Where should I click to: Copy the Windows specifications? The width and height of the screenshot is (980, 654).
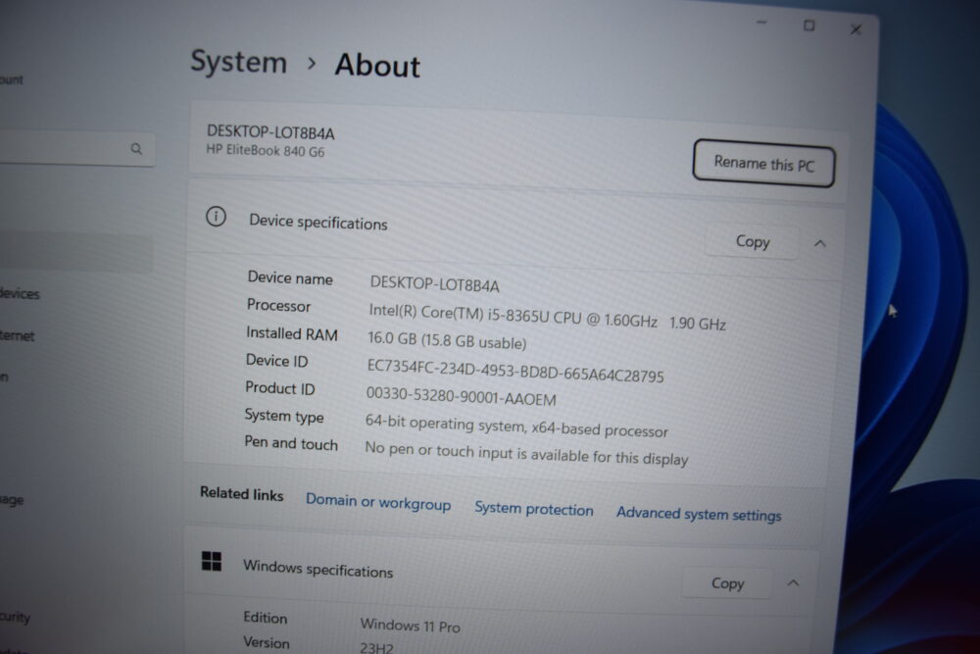[x=727, y=583]
